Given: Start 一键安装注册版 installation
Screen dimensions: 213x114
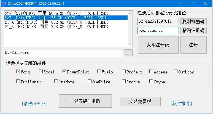Looking at the screenshot, I should (85, 101).
